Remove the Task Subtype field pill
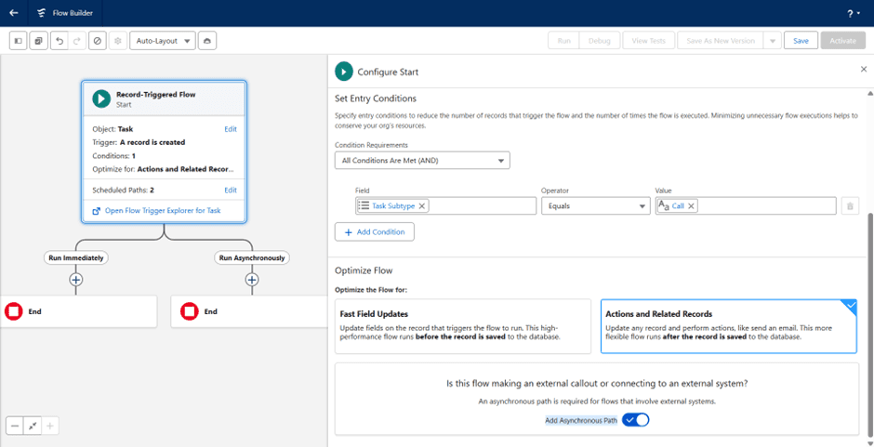This screenshot has width=874, height=447. [422, 206]
